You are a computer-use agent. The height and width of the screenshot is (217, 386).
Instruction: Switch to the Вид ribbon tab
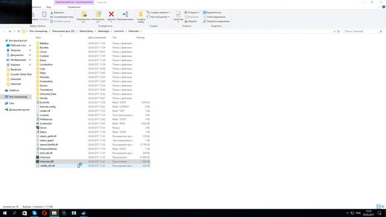click(48, 7)
